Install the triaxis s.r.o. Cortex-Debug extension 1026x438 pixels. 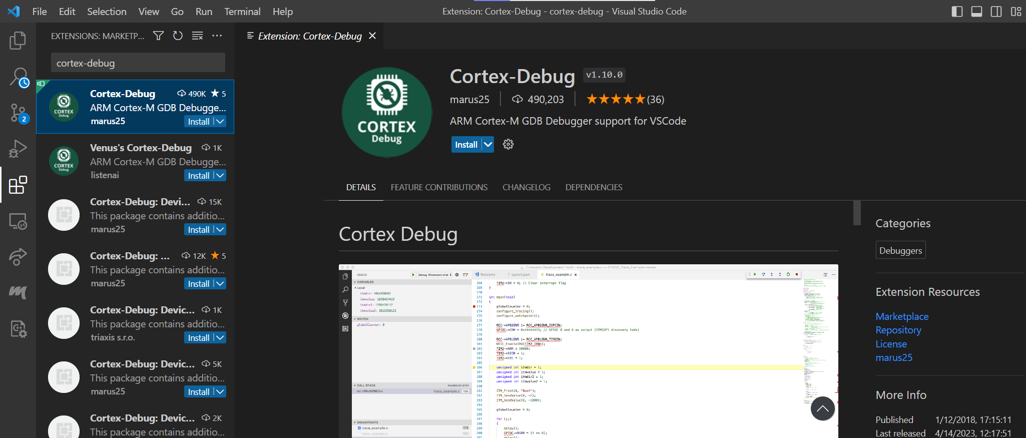(x=199, y=337)
